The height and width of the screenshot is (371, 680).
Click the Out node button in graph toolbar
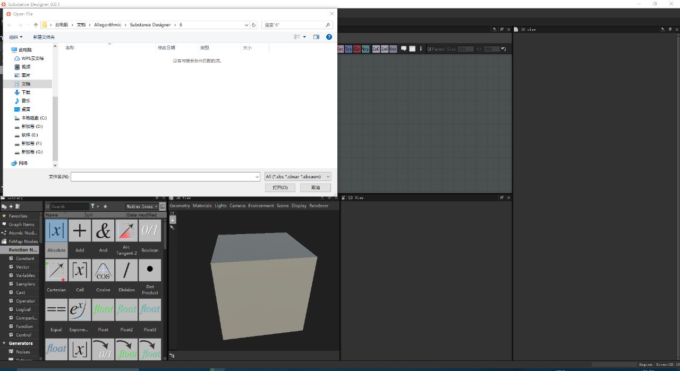pos(393,49)
